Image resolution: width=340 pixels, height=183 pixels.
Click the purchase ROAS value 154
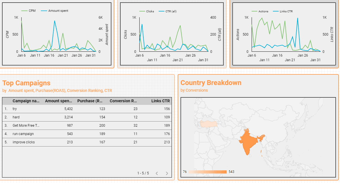(x=102, y=117)
